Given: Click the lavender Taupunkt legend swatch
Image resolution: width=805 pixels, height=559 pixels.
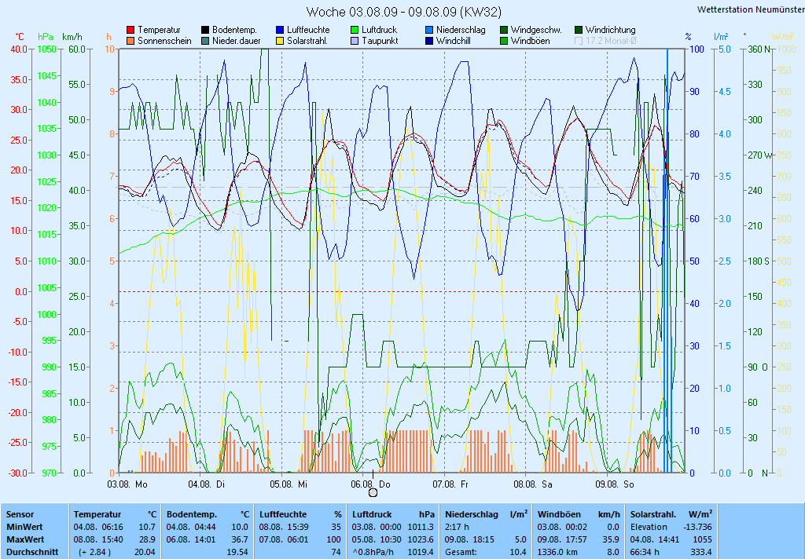Looking at the screenshot, I should pos(355,41).
